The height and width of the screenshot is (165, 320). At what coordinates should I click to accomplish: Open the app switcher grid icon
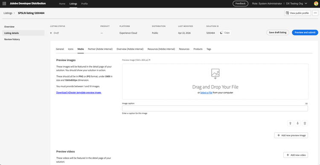pyautogui.click(x=4, y=4)
